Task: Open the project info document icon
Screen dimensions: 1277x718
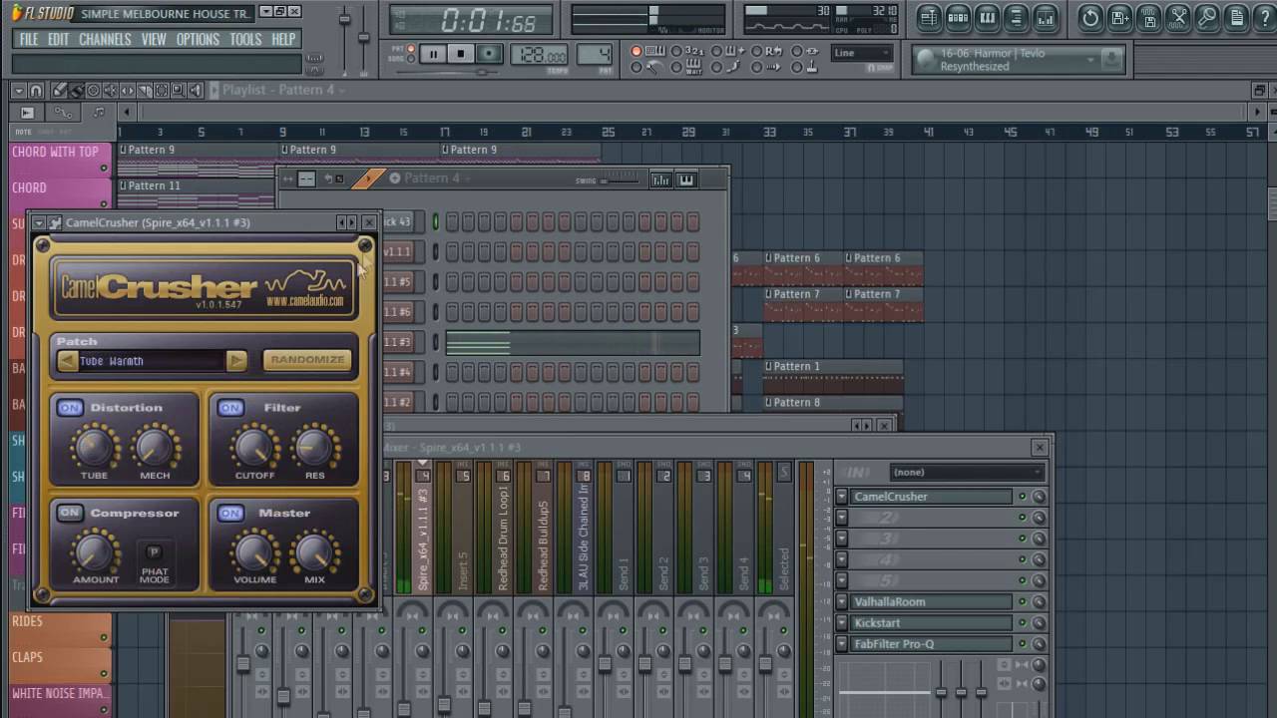Action: (x=1236, y=18)
